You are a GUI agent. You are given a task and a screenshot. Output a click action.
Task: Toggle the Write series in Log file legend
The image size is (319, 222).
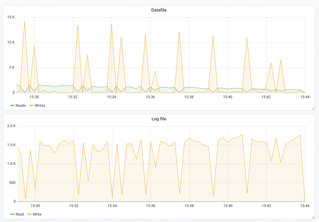37,214
